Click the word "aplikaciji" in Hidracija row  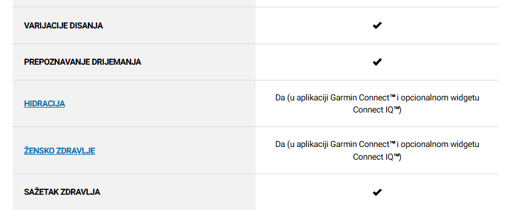313,98
